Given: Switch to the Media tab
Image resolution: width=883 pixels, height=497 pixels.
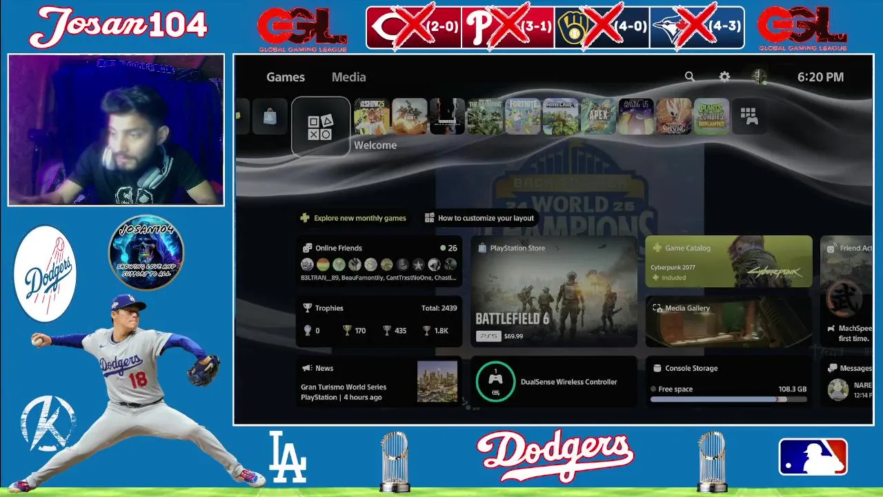Looking at the screenshot, I should point(348,77).
